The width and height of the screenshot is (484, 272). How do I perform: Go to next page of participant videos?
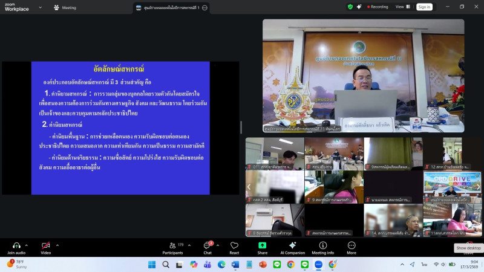pos(478,187)
